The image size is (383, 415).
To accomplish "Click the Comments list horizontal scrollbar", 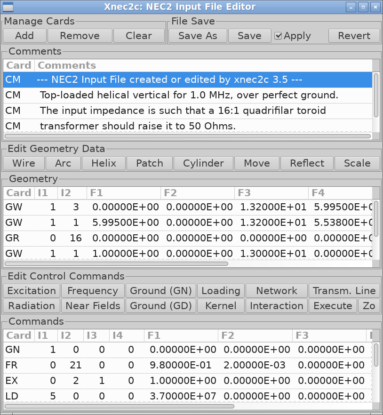I will [188, 136].
